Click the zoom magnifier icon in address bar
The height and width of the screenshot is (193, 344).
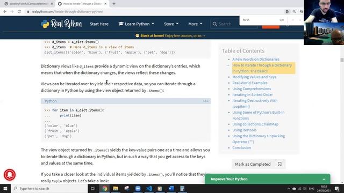pyautogui.click(x=294, y=12)
